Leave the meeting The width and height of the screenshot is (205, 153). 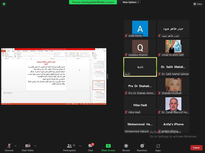tap(196, 148)
